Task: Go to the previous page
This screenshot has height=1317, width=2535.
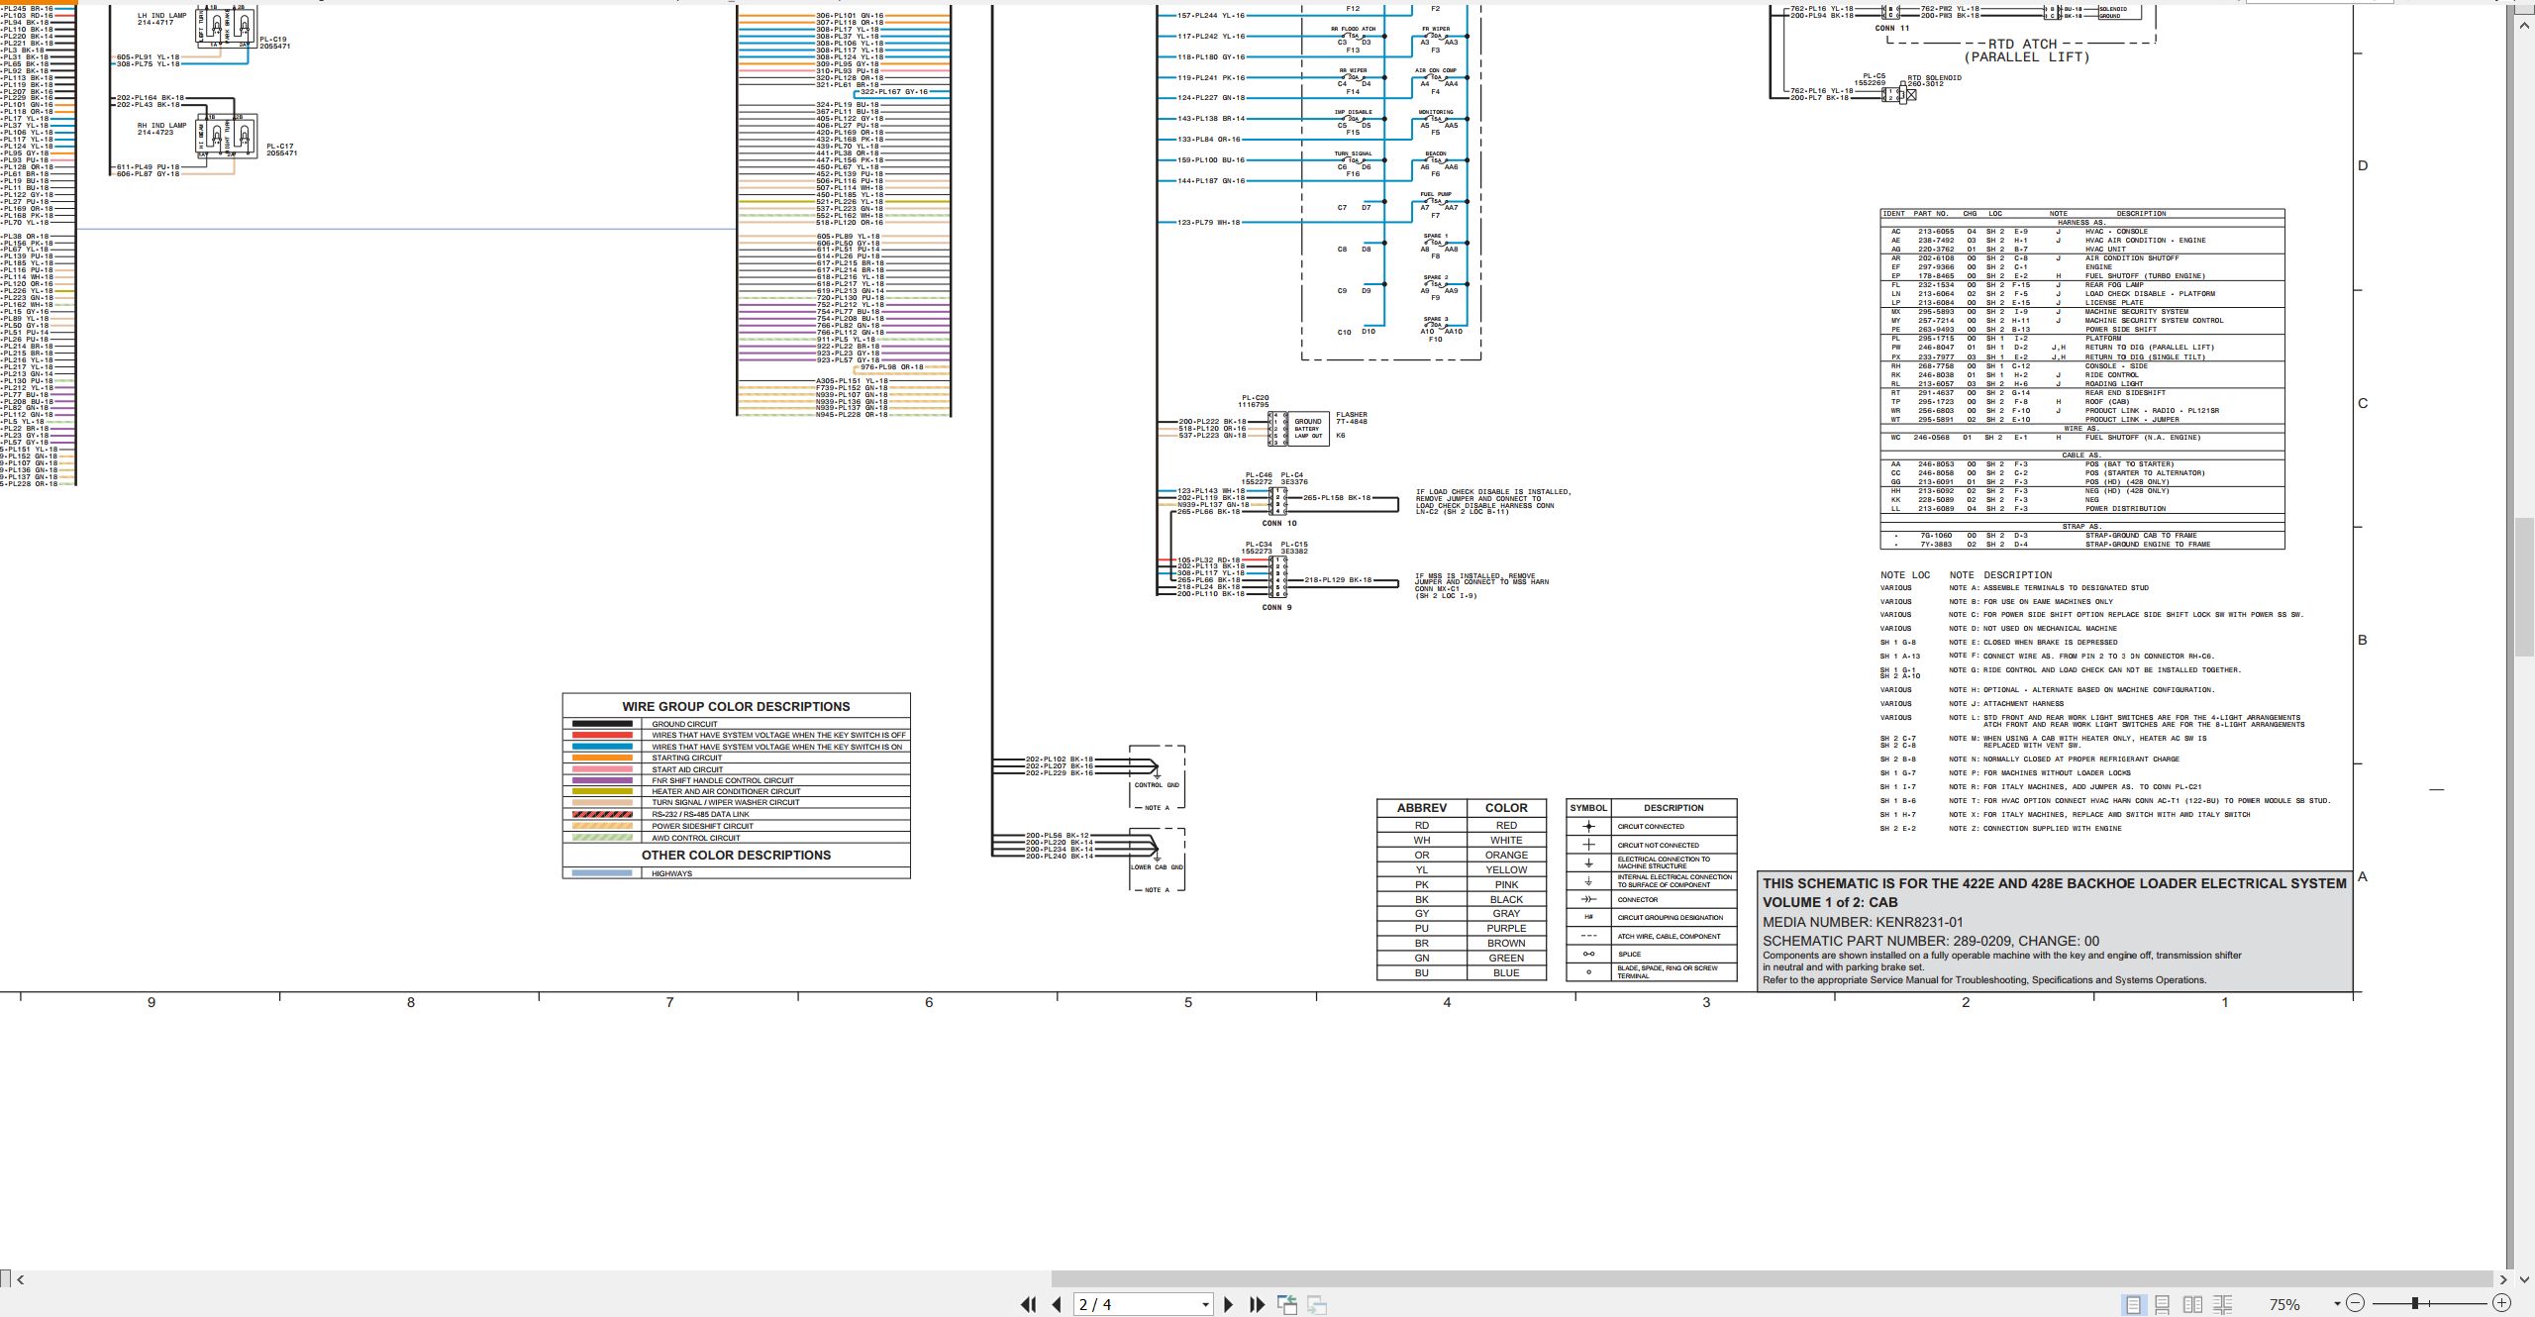Action: pos(1057,1304)
